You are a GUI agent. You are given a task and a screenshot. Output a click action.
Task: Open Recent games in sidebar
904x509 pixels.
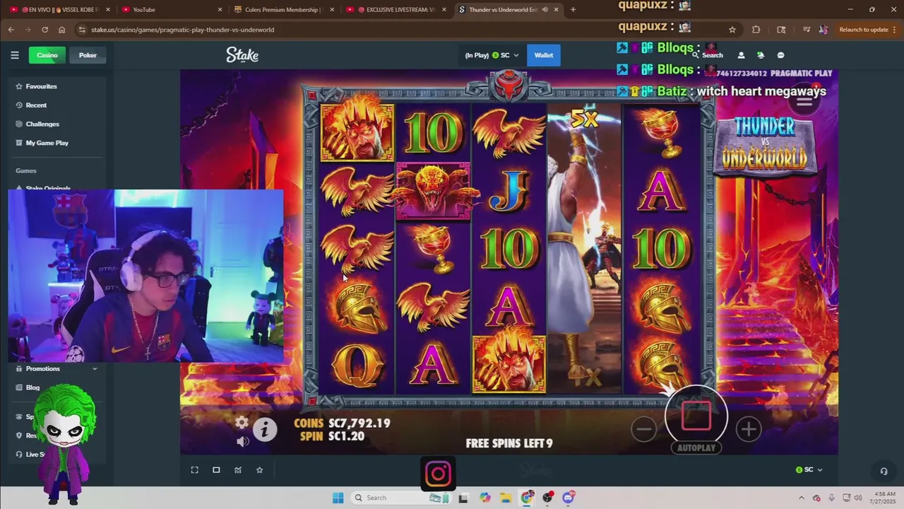click(57, 105)
